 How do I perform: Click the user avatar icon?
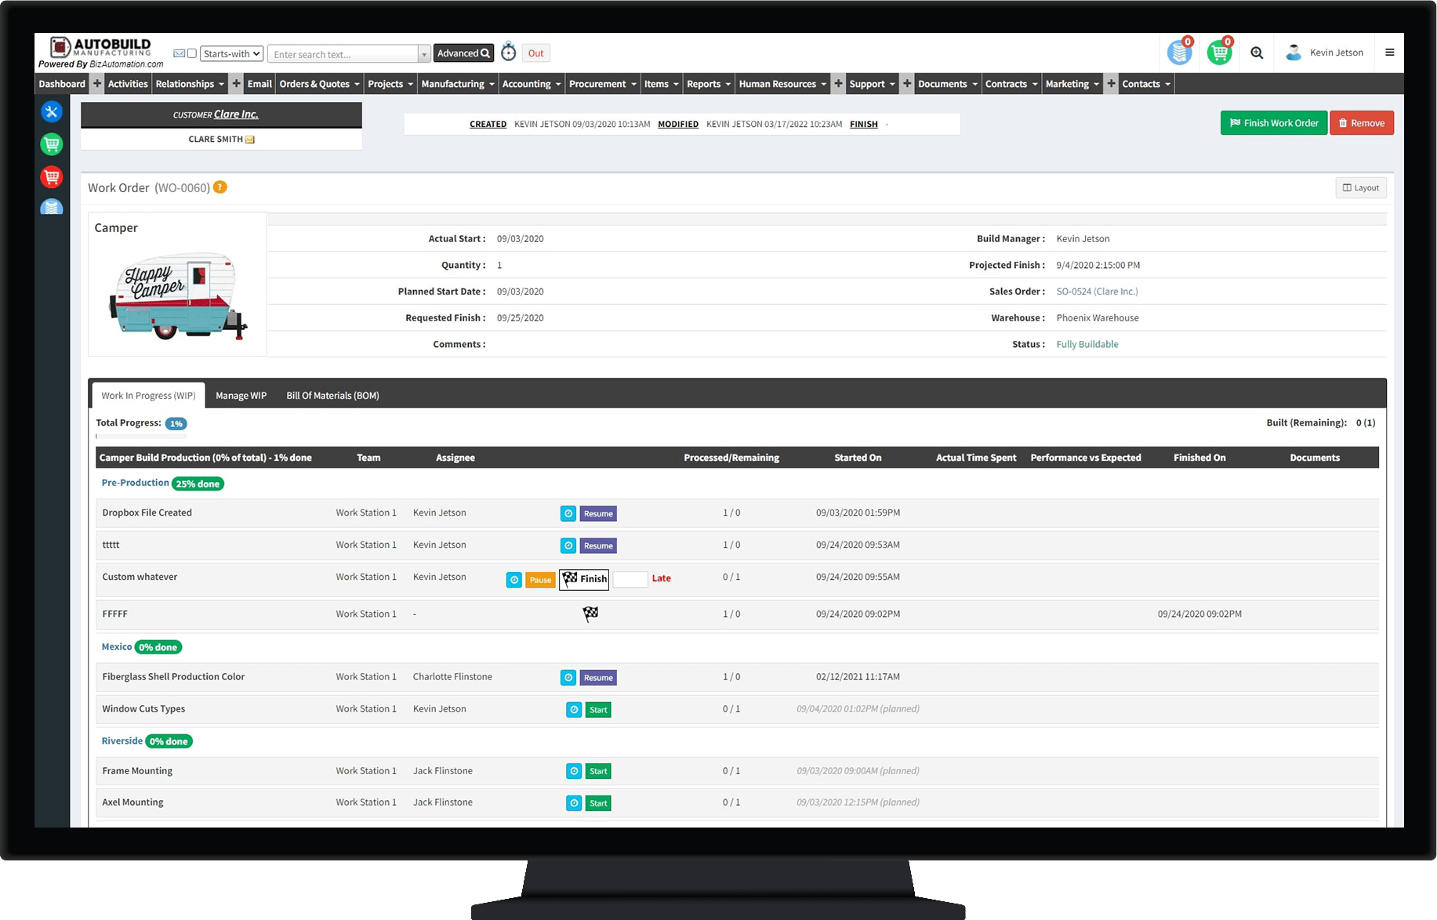(1294, 53)
